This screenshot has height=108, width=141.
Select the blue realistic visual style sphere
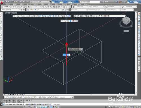(x=70, y=21)
